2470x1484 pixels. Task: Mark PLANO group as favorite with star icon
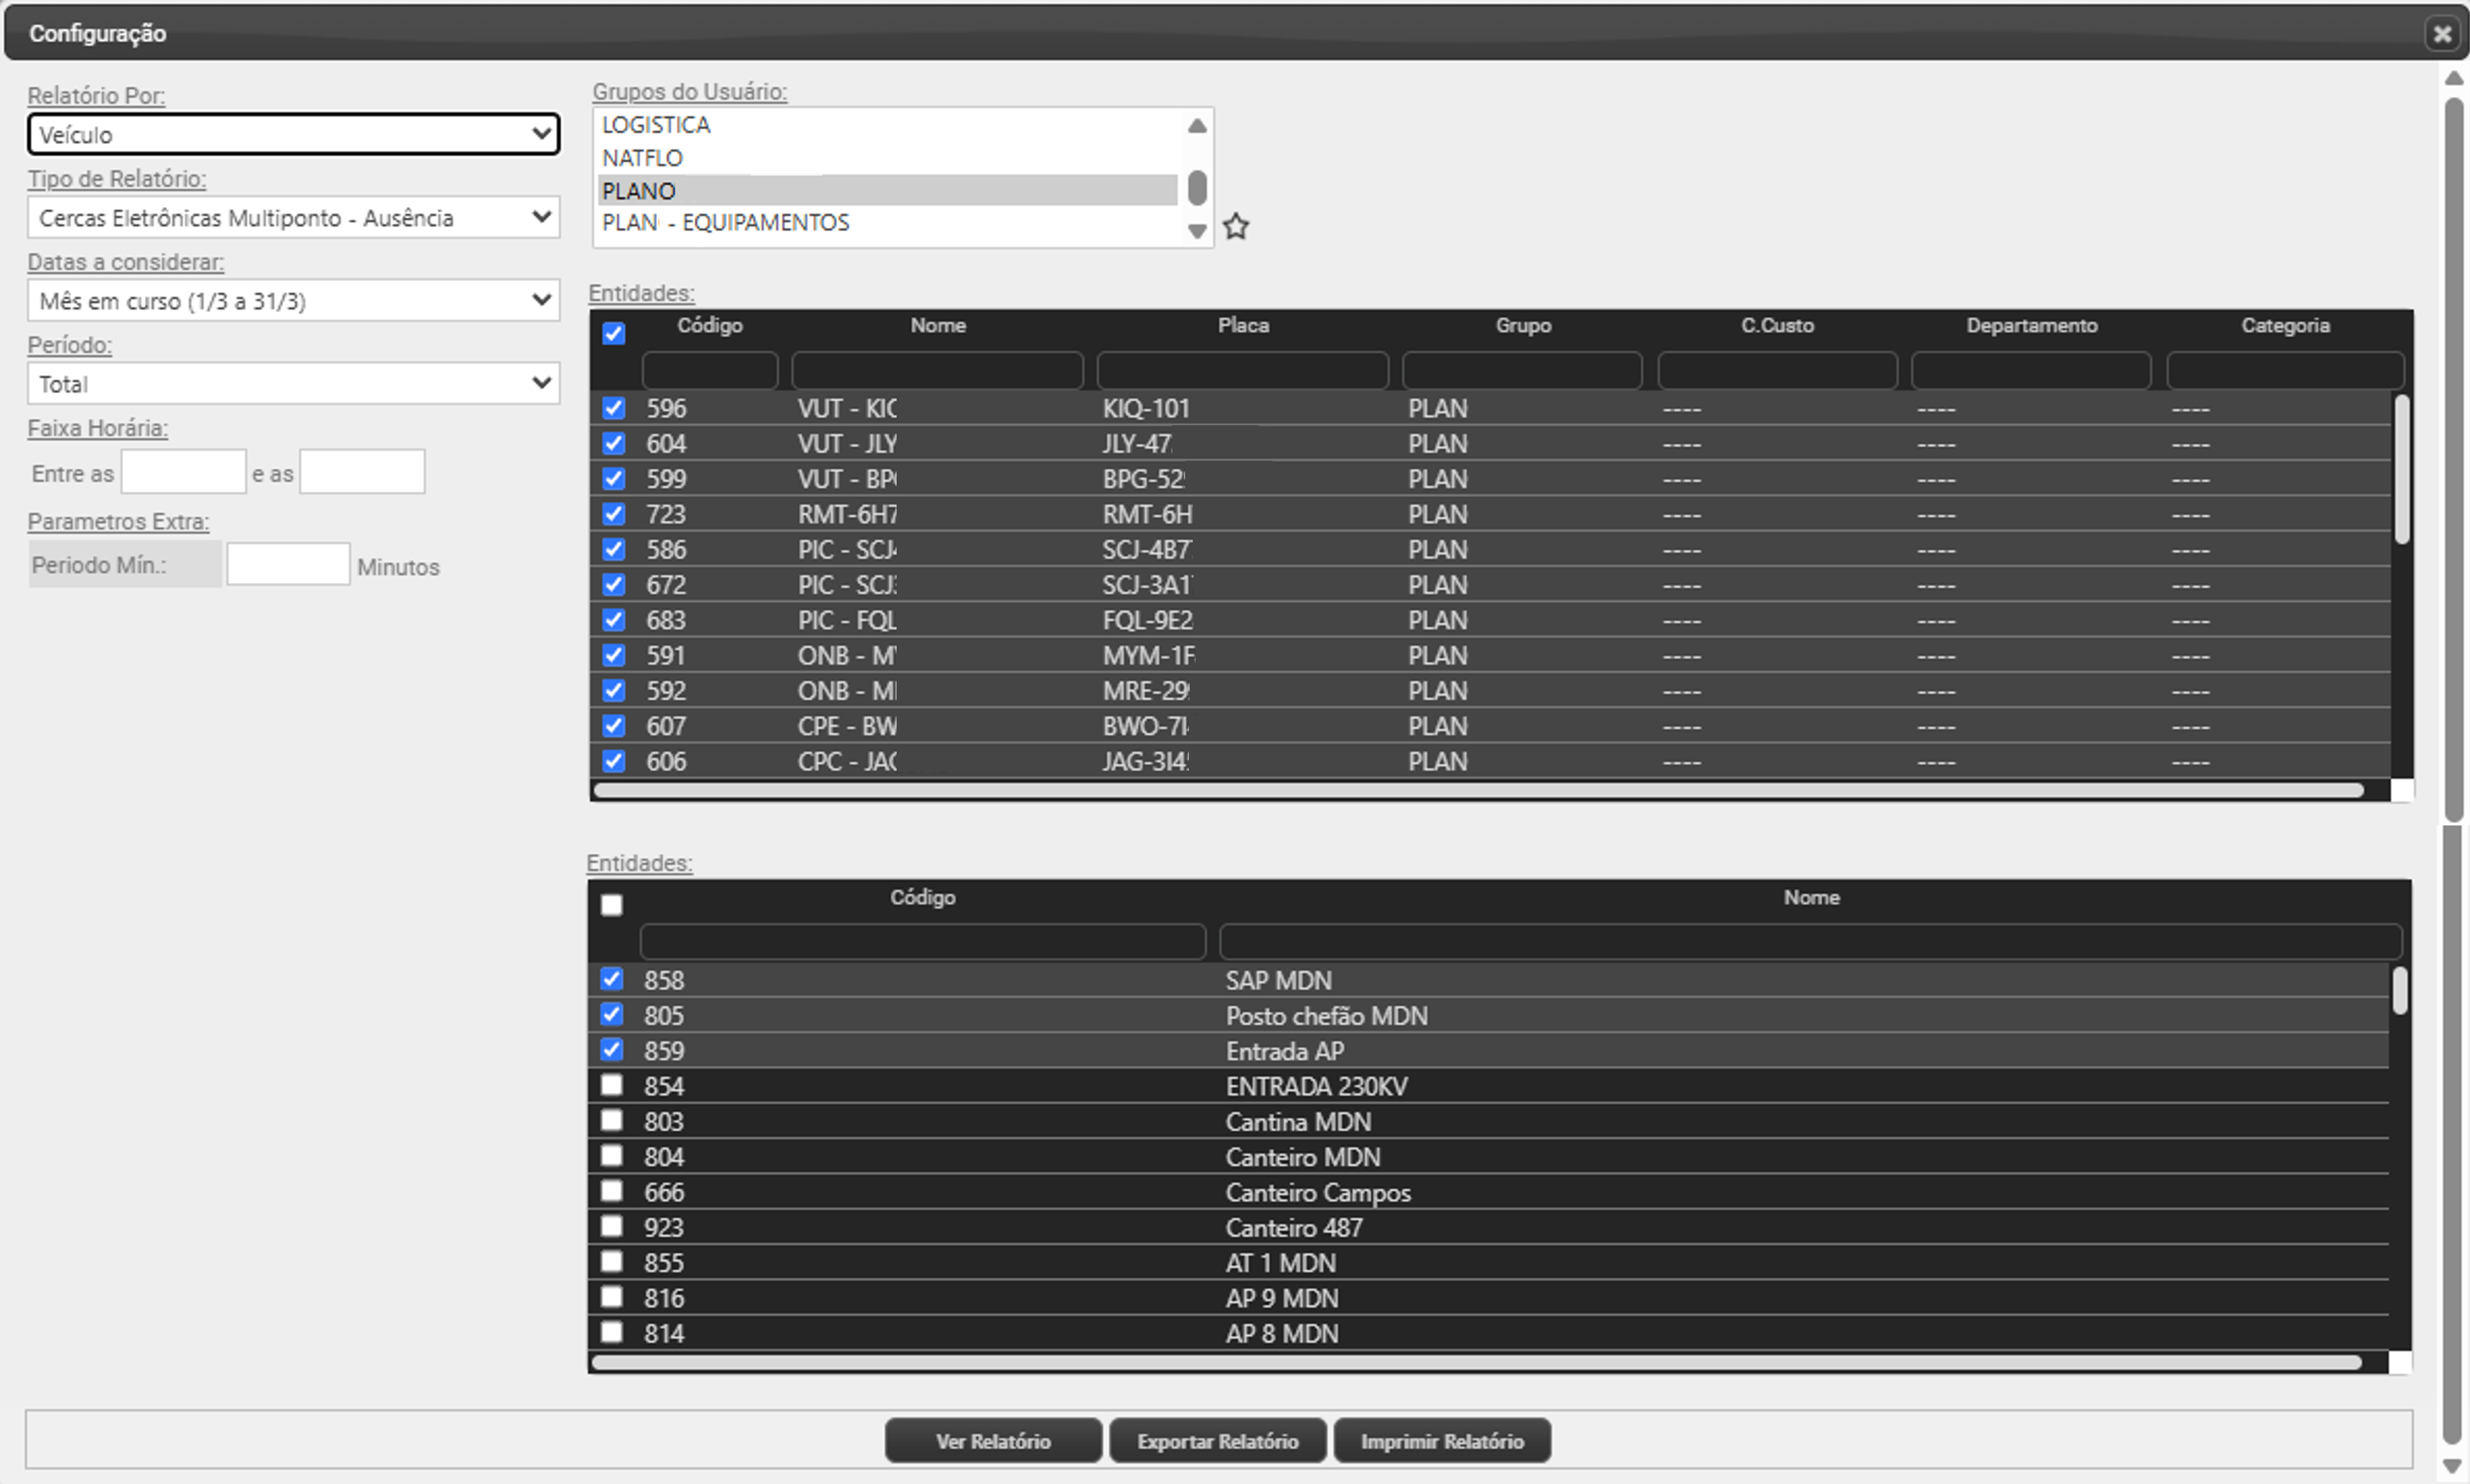point(1236,226)
